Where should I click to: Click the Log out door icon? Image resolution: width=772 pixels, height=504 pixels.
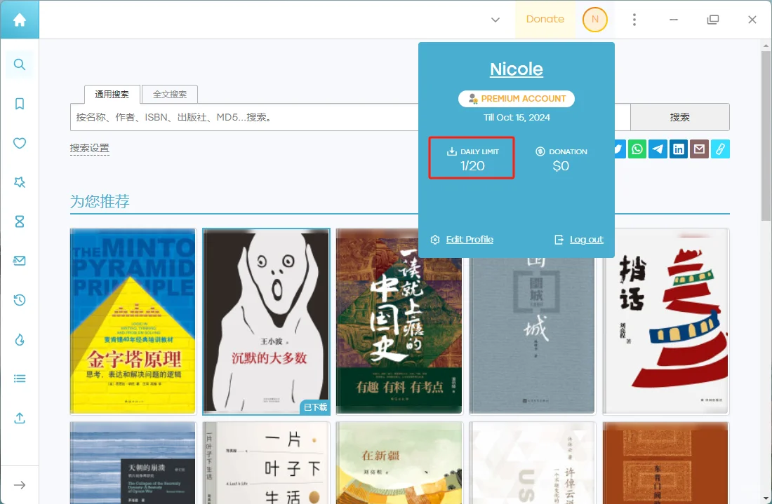click(559, 240)
